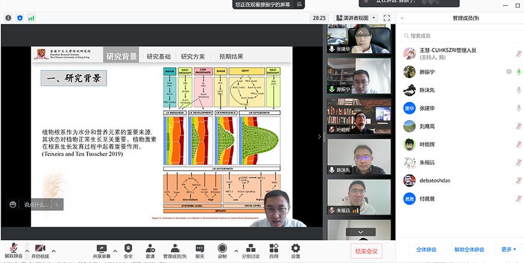Select 叶能辉 video thumbnail
This screenshot has height=263, width=524.
[359, 116]
